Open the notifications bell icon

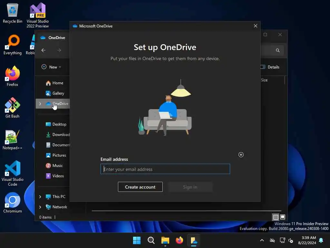point(321,240)
